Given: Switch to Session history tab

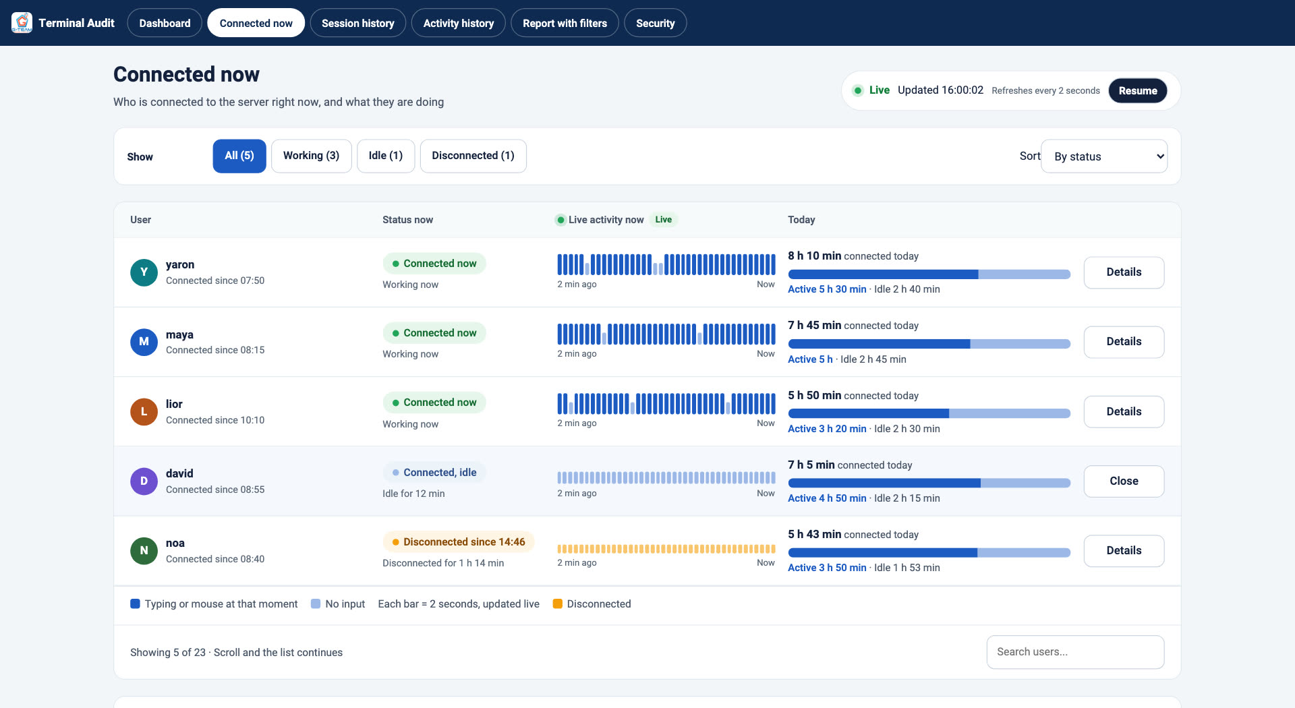Looking at the screenshot, I should pyautogui.click(x=357, y=23).
